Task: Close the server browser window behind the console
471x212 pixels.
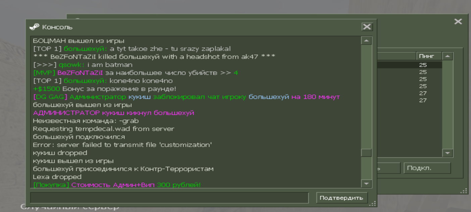Action: click(458, 22)
